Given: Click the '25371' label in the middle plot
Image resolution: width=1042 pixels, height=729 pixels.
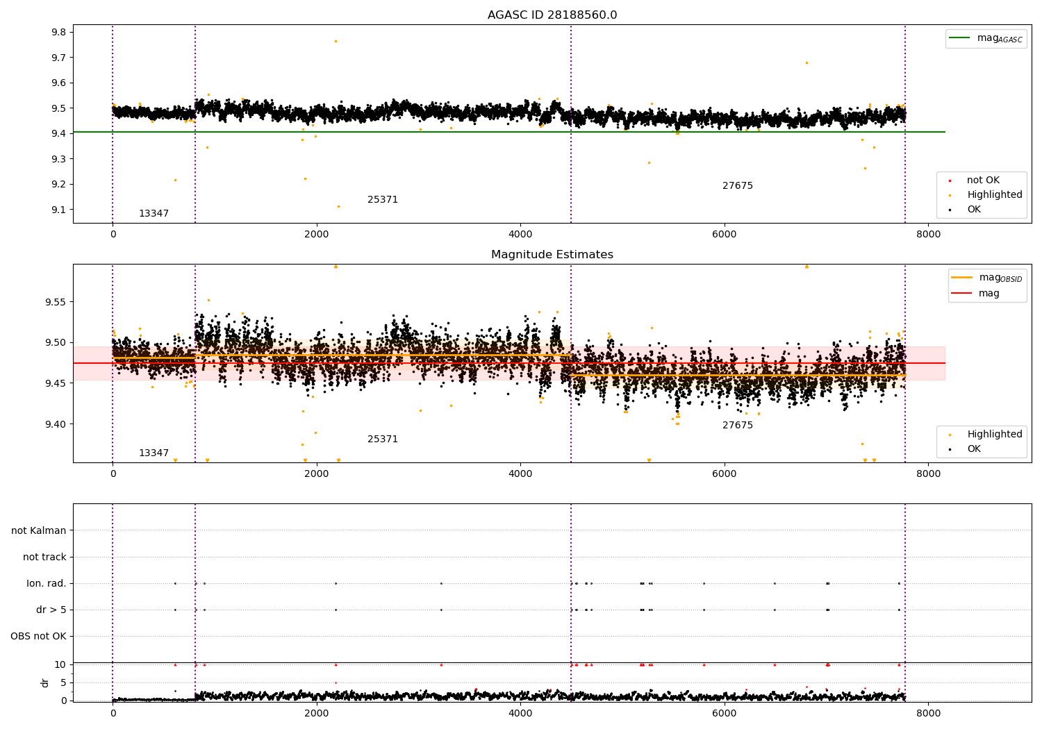Looking at the screenshot, I should (x=383, y=439).
